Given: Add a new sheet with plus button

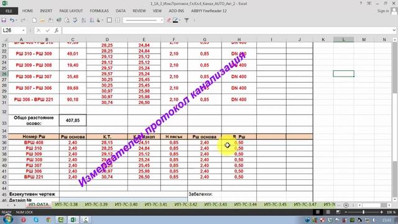Looking at the screenshot, I should (346, 205).
